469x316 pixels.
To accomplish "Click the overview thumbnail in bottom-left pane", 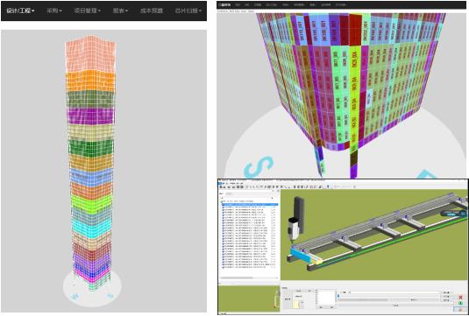I will tap(249, 298).
